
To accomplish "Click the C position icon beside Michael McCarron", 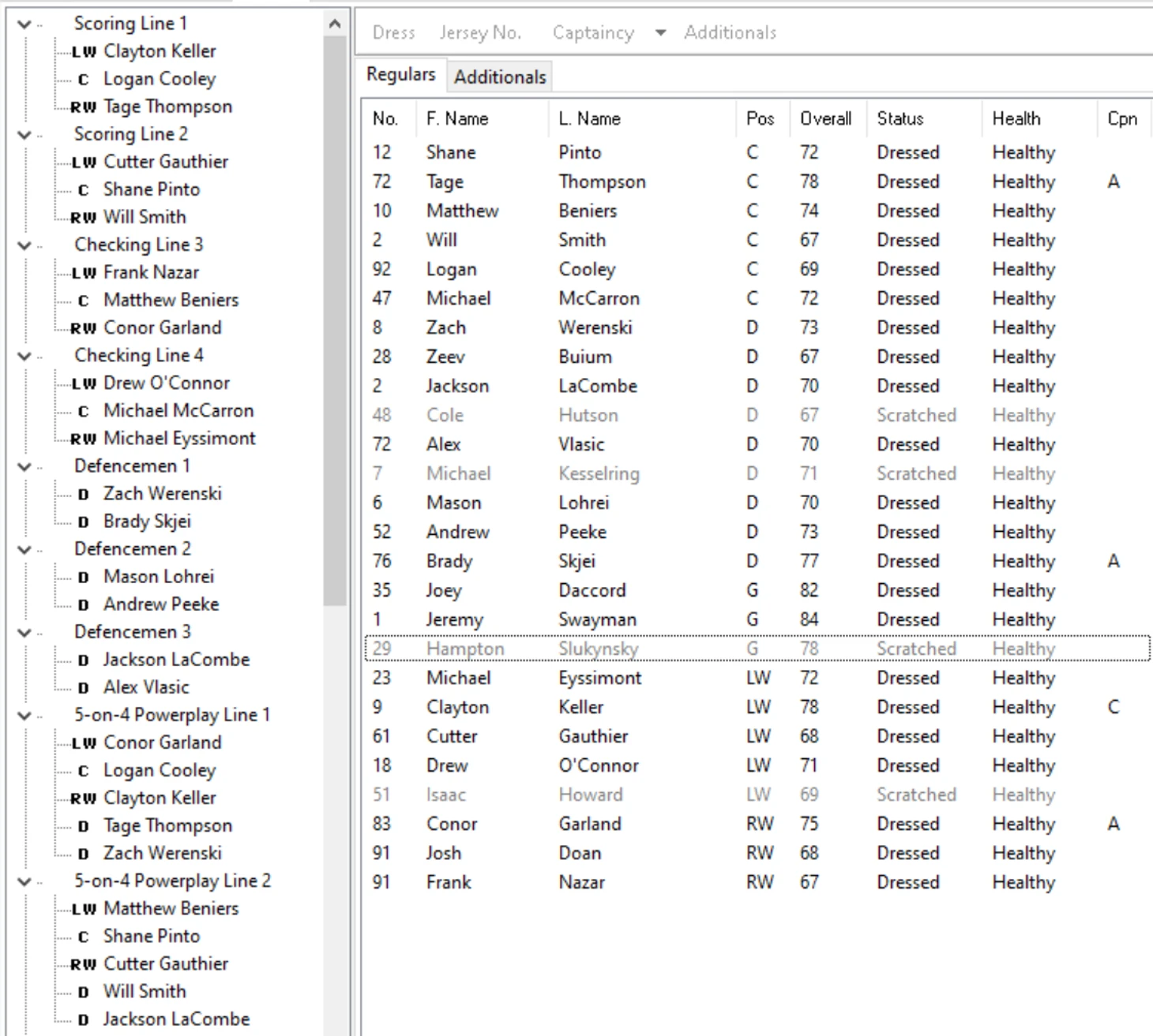I will [x=83, y=412].
